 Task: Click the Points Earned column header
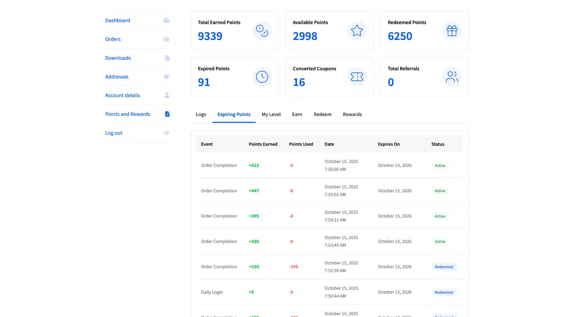(x=263, y=144)
